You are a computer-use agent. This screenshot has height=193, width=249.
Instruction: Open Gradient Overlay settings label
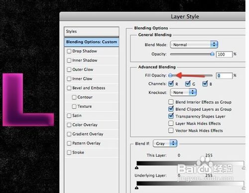coord(88,134)
